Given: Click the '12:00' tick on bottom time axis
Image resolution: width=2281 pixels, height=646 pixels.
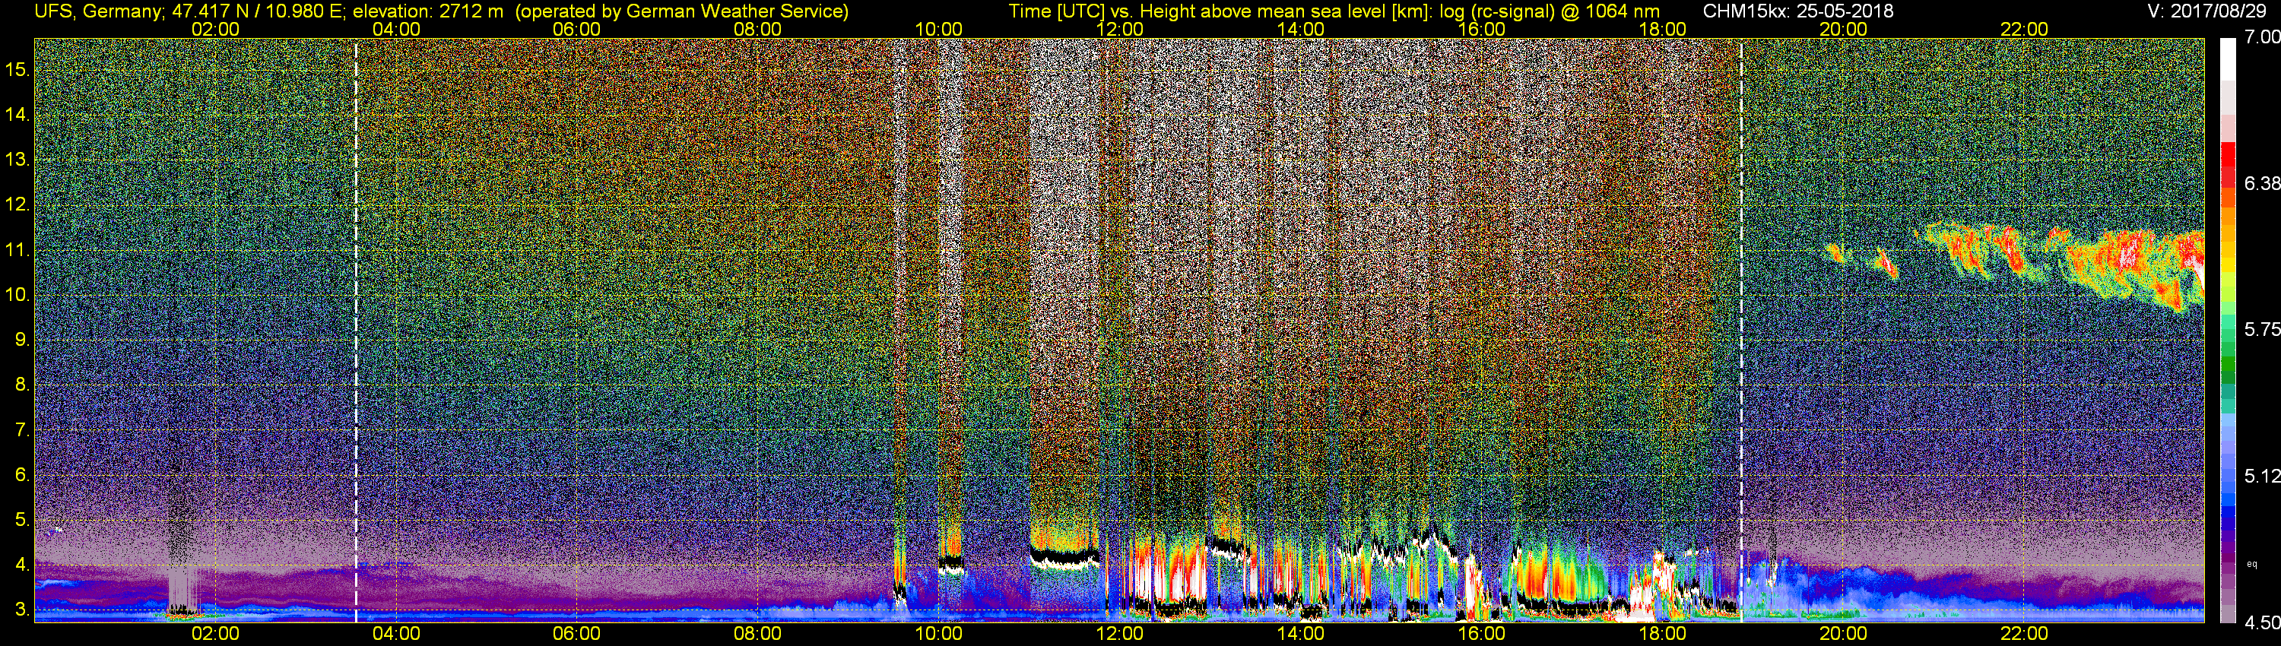Looking at the screenshot, I should (x=1119, y=634).
